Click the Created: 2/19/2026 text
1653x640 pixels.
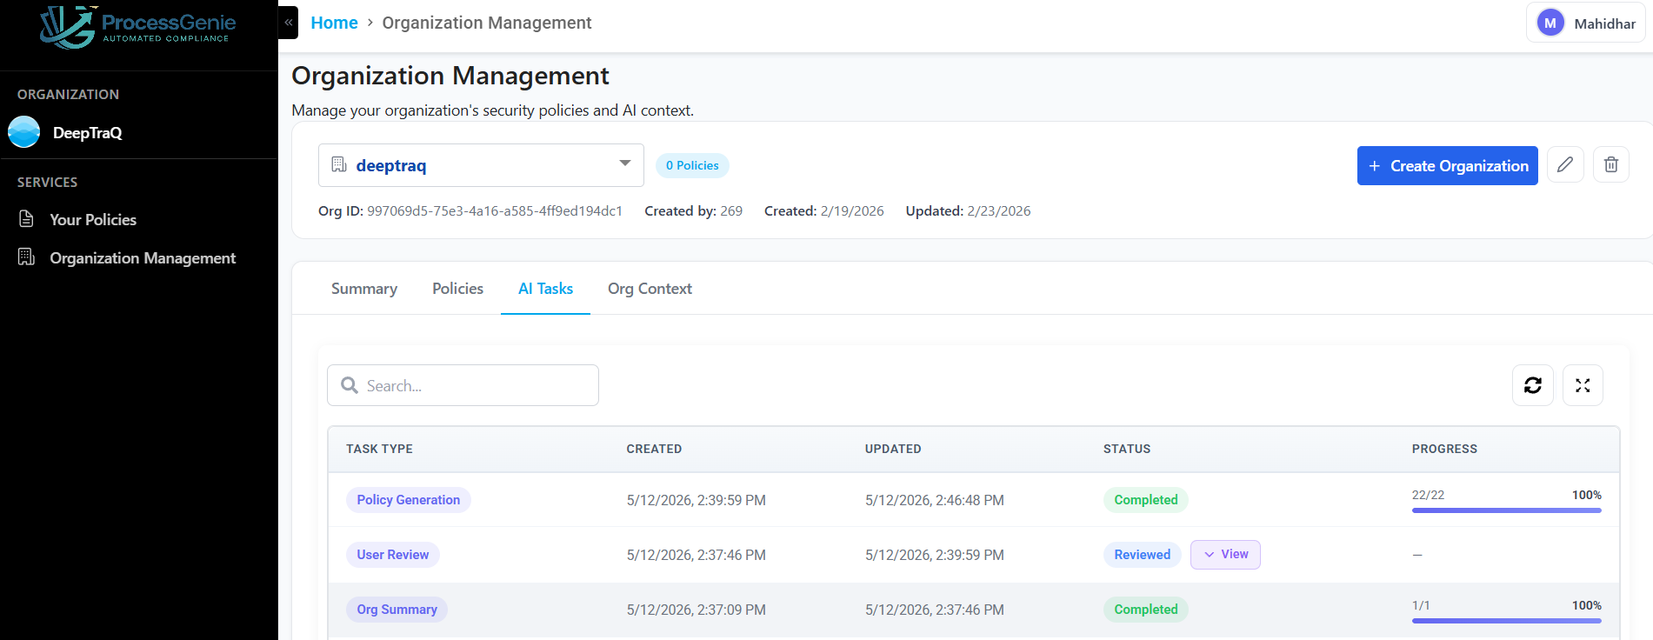pos(824,210)
